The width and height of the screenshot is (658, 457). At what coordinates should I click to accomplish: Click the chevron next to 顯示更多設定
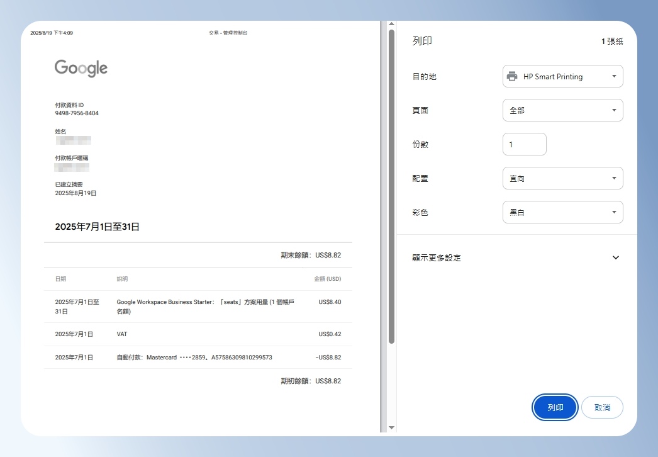click(x=616, y=258)
